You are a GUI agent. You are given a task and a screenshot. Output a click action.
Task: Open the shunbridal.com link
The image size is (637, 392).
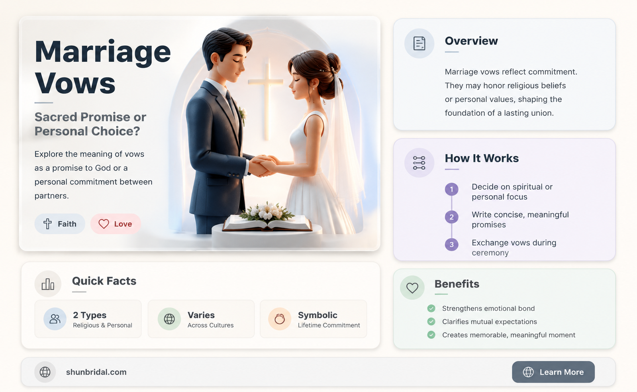(96, 372)
